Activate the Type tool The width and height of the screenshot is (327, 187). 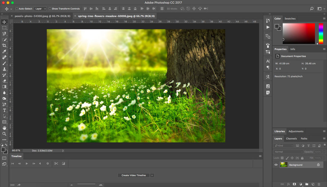4,110
